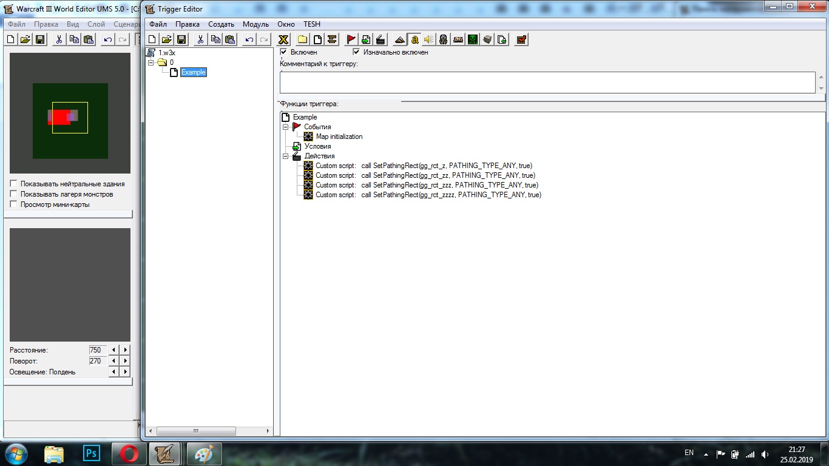Open the Terrain Editor module icon
829x466 pixels.
399,39
